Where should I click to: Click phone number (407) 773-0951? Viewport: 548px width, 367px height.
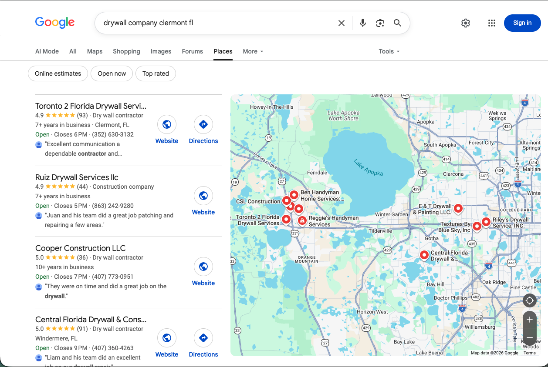(x=114, y=277)
